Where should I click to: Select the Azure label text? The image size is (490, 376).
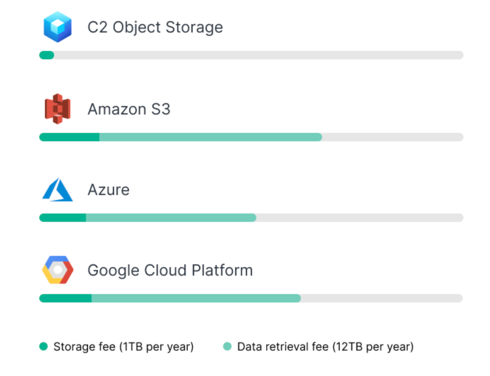coord(109,190)
